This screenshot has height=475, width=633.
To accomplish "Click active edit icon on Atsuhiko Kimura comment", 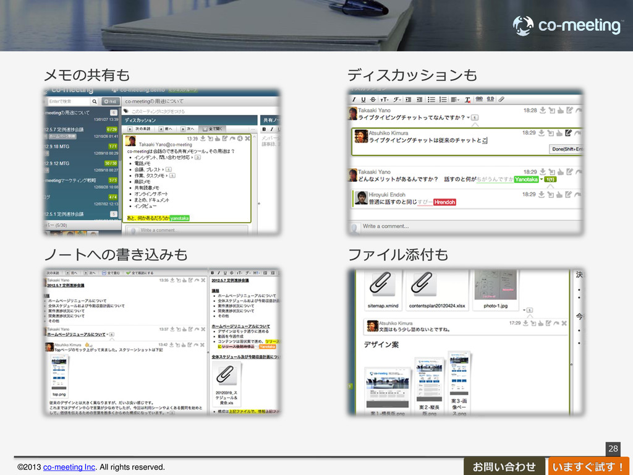I will (x=569, y=132).
